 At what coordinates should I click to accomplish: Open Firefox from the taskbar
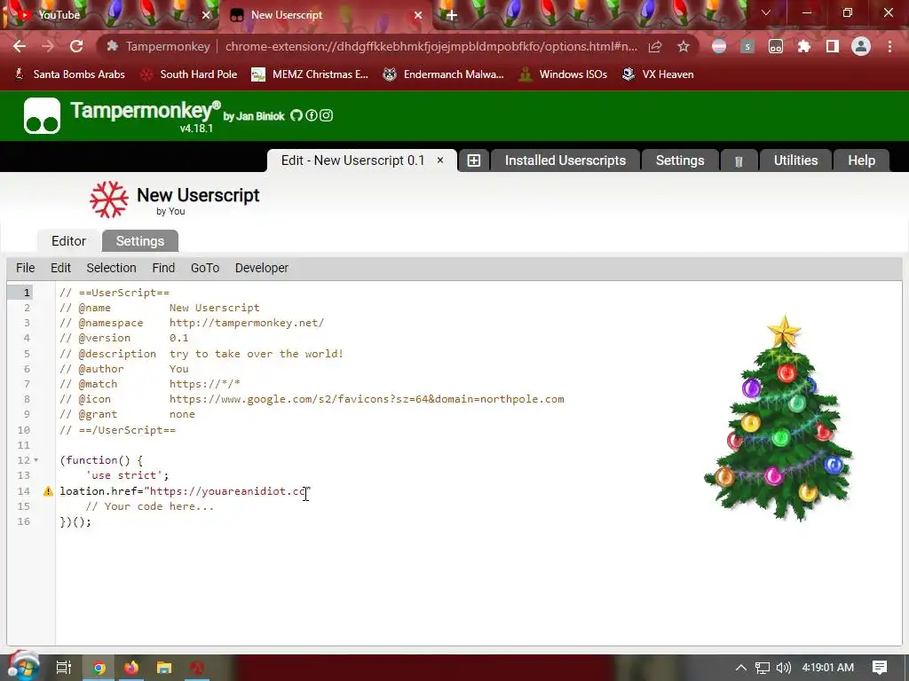coord(131,668)
